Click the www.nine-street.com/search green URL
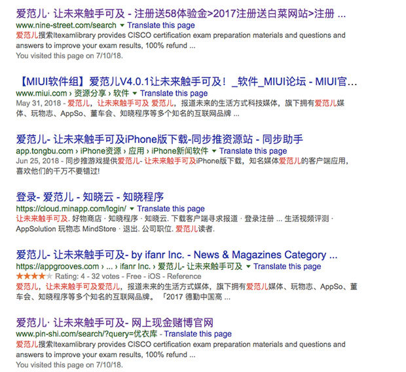The image size is (406, 372). [x=66, y=26]
